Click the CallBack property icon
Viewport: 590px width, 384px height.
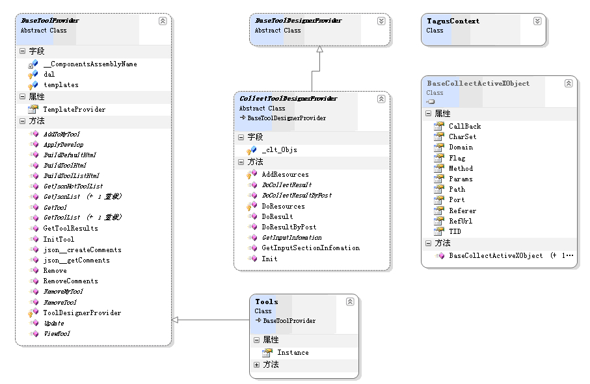click(x=438, y=127)
